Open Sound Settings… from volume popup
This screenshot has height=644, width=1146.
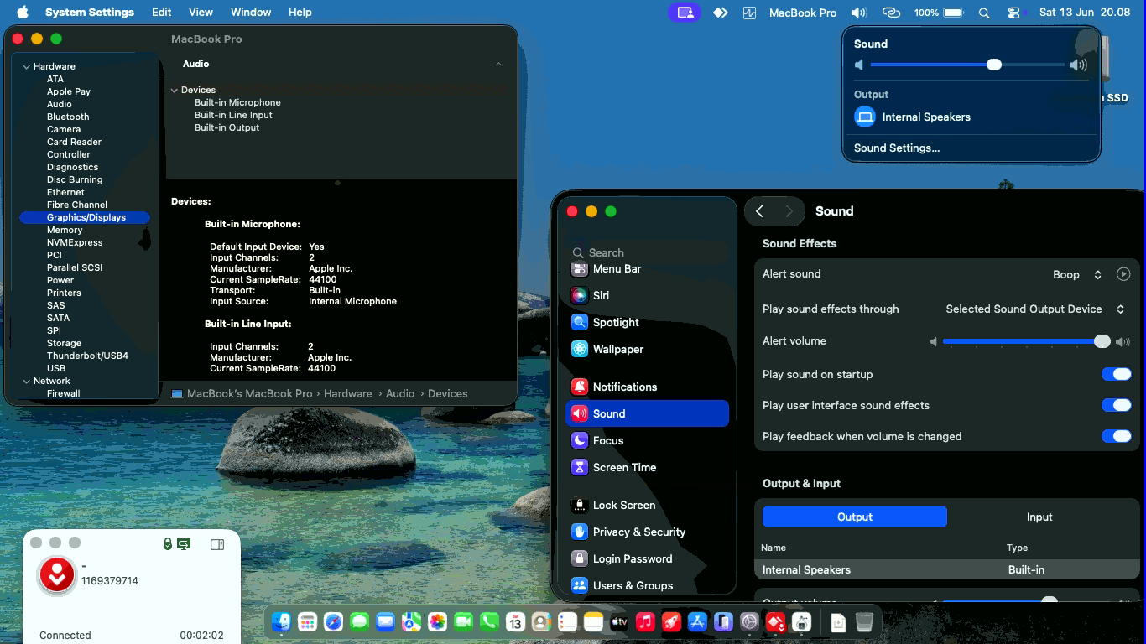click(x=897, y=148)
